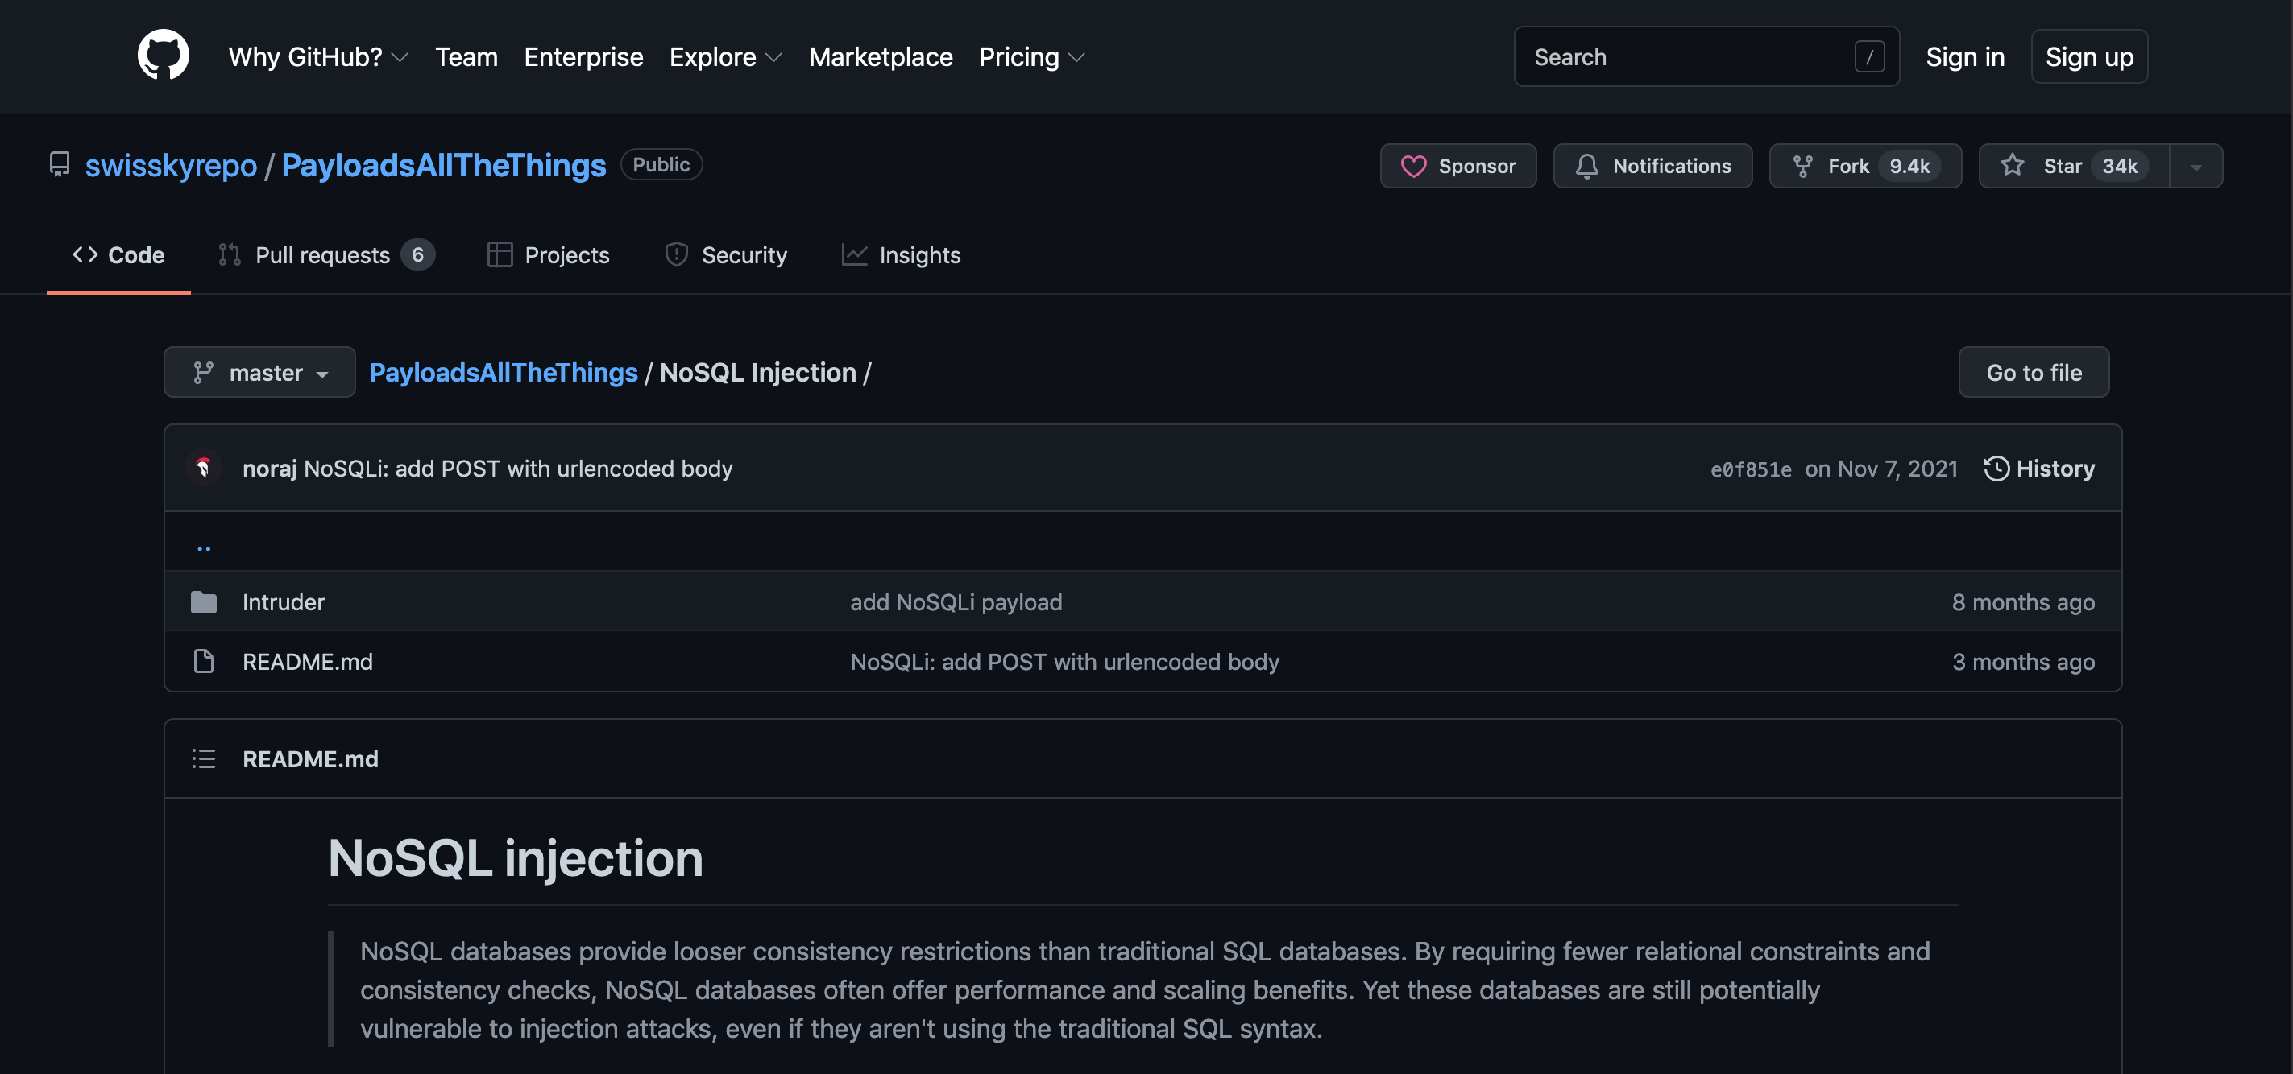Open the Marketplace menu item
The height and width of the screenshot is (1074, 2293).
(x=881, y=57)
